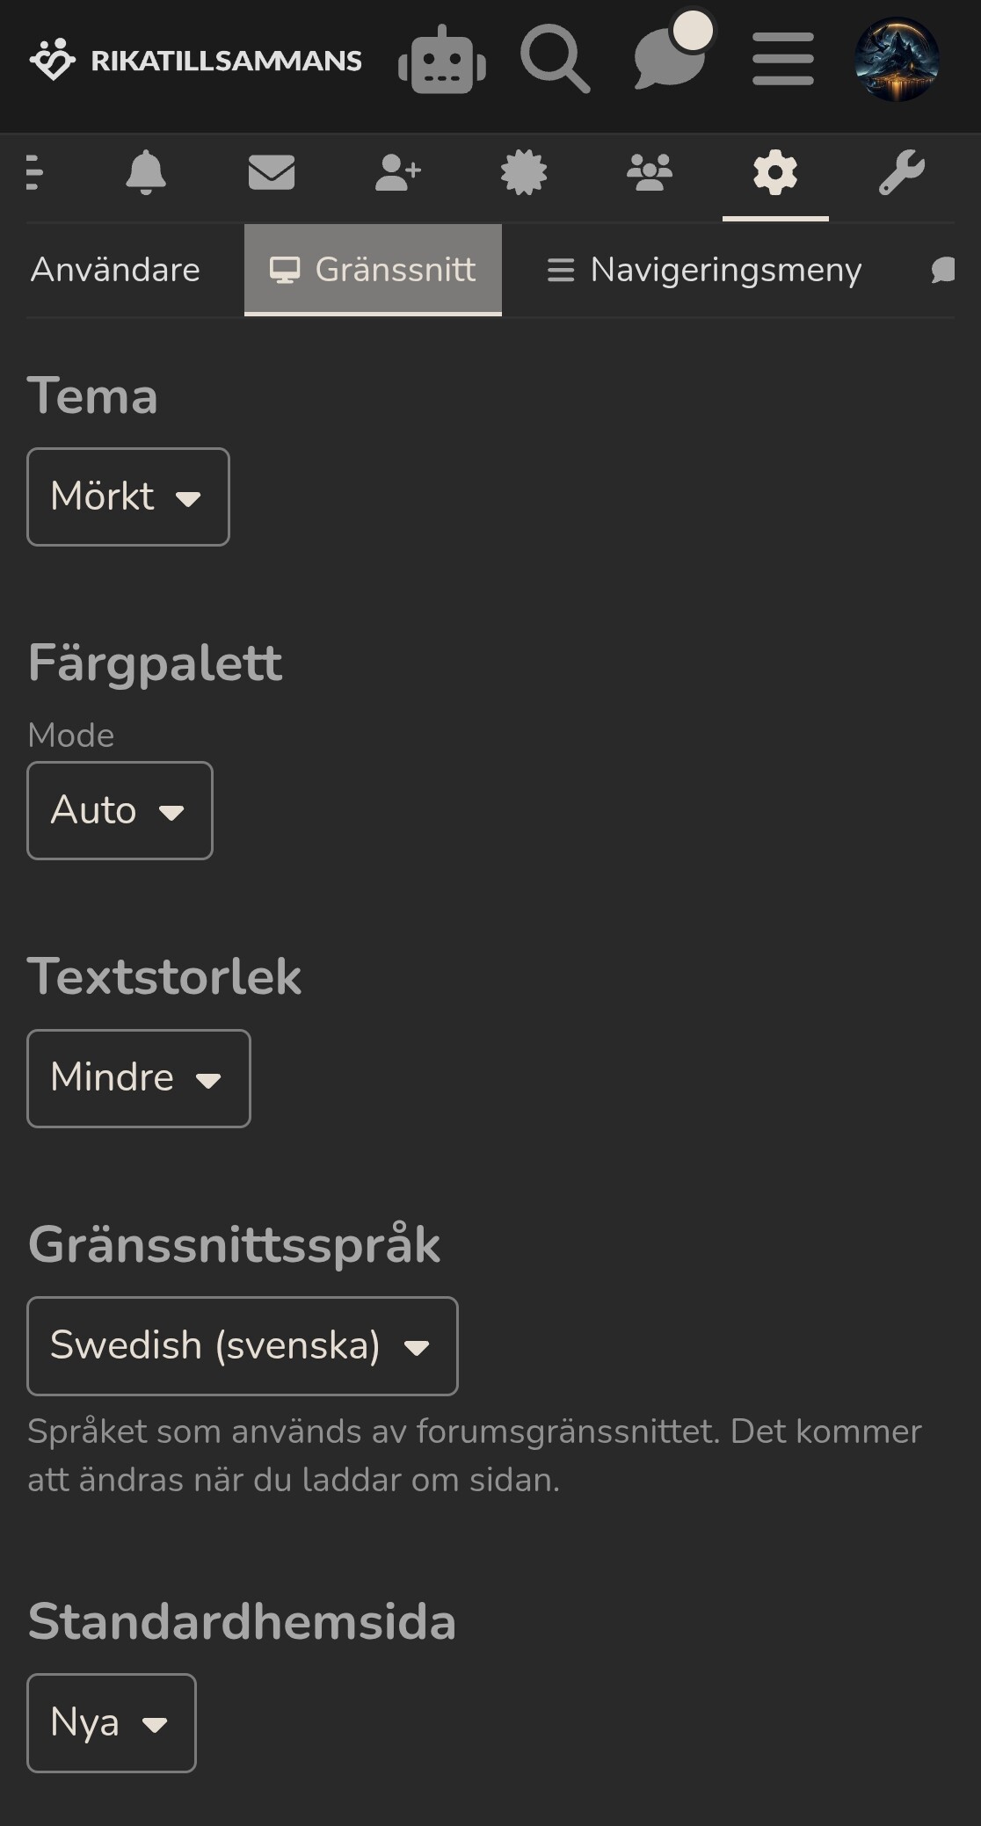Screen dimensions: 981x1826
Task: Open the badges certificate icon
Action: click(524, 172)
